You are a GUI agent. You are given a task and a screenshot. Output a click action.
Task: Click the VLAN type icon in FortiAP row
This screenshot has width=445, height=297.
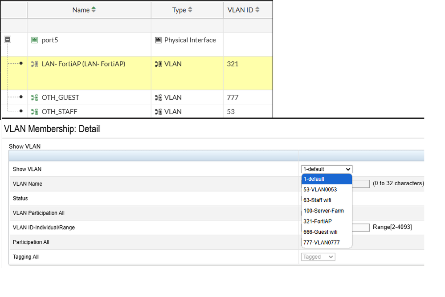[159, 64]
